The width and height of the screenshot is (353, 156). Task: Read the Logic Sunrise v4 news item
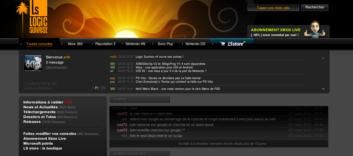[x=160, y=57]
